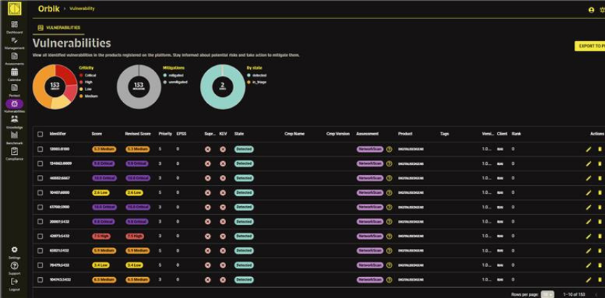The height and width of the screenshot is (298, 605).
Task: Open the Rows per page dropdown
Action: point(548,294)
